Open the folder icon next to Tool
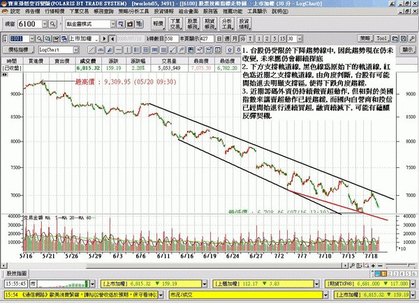 (x=395, y=38)
